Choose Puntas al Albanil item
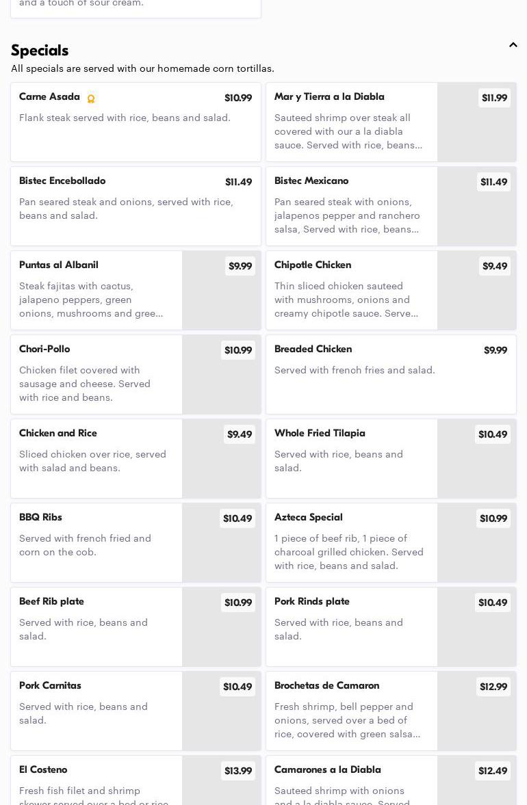Screen dimensions: 527x805 pyautogui.click(x=96, y=290)
